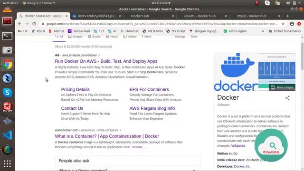Image resolution: width=304 pixels, height=171 pixels.
Task: Launch the Screenshot camera dock app
Action: click(7, 50)
